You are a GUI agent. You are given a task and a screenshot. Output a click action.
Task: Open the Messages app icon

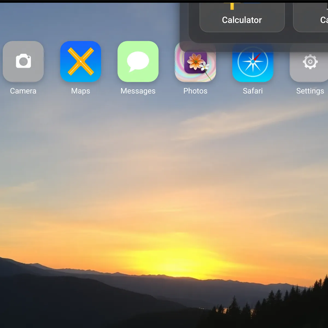(138, 61)
